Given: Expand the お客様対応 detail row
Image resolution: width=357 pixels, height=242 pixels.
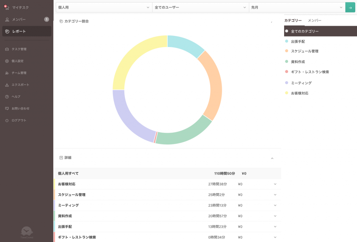Looking at the screenshot, I should pyautogui.click(x=275, y=184).
